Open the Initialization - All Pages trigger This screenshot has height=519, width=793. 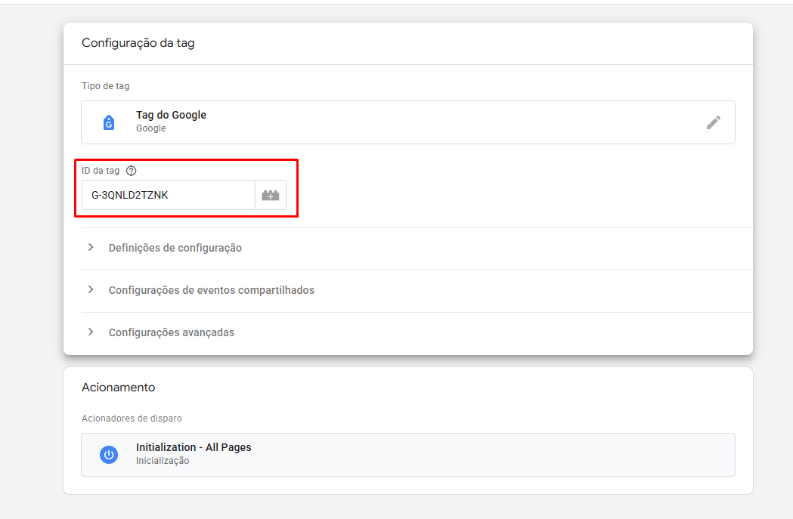[408, 455]
